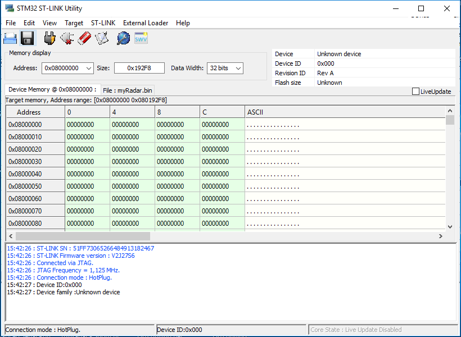461x337 pixels.
Task: Select address row 0x08000050
Action: pos(35,186)
